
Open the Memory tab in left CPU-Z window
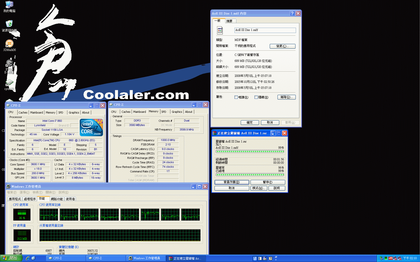(x=50, y=113)
